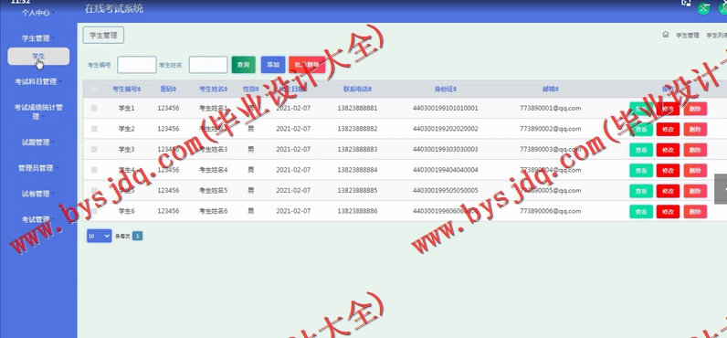Click the red 批量删除 button
This screenshot has width=727, height=338.
[307, 65]
